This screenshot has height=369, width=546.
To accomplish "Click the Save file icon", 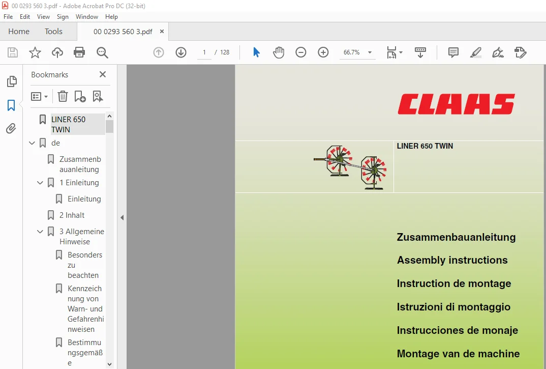I will [x=13, y=52].
